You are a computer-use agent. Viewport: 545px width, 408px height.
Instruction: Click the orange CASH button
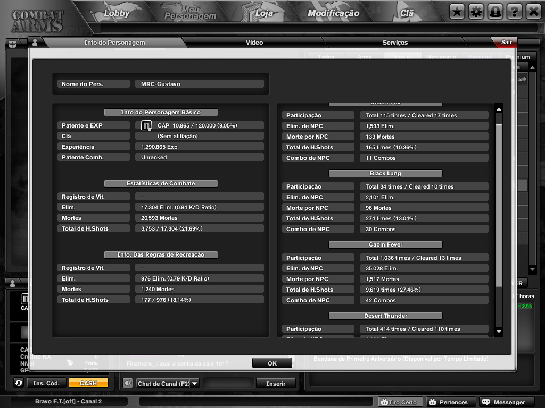88,382
